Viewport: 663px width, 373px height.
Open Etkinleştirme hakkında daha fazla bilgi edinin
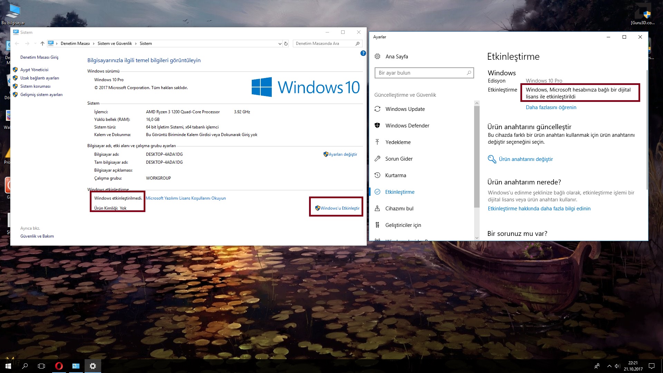click(x=539, y=209)
